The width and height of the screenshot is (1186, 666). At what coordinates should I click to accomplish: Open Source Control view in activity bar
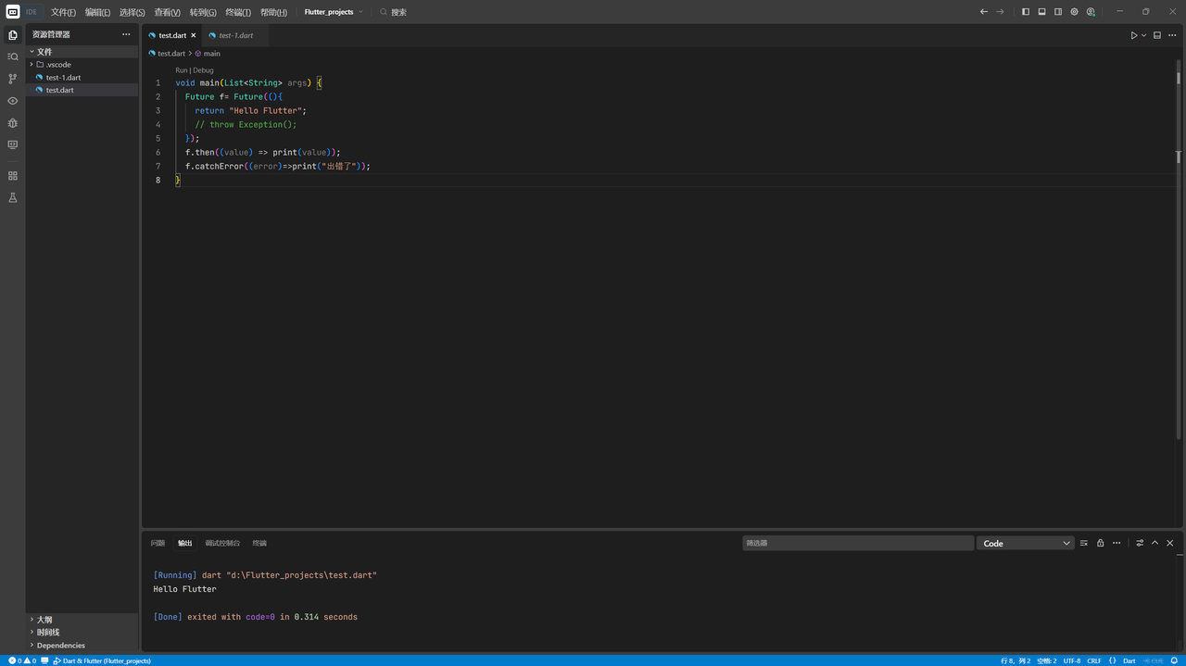pyautogui.click(x=12, y=79)
